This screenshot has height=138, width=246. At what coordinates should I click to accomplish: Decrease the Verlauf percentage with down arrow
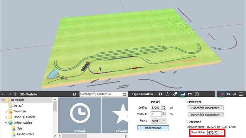coord(164,115)
